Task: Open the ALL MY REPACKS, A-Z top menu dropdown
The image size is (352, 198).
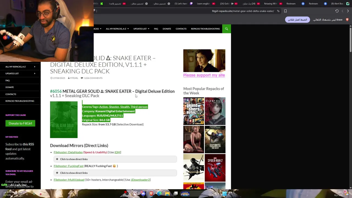Action: (117, 29)
